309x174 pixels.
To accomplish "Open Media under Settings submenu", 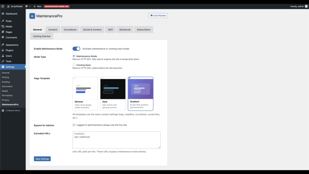I will [5, 91].
